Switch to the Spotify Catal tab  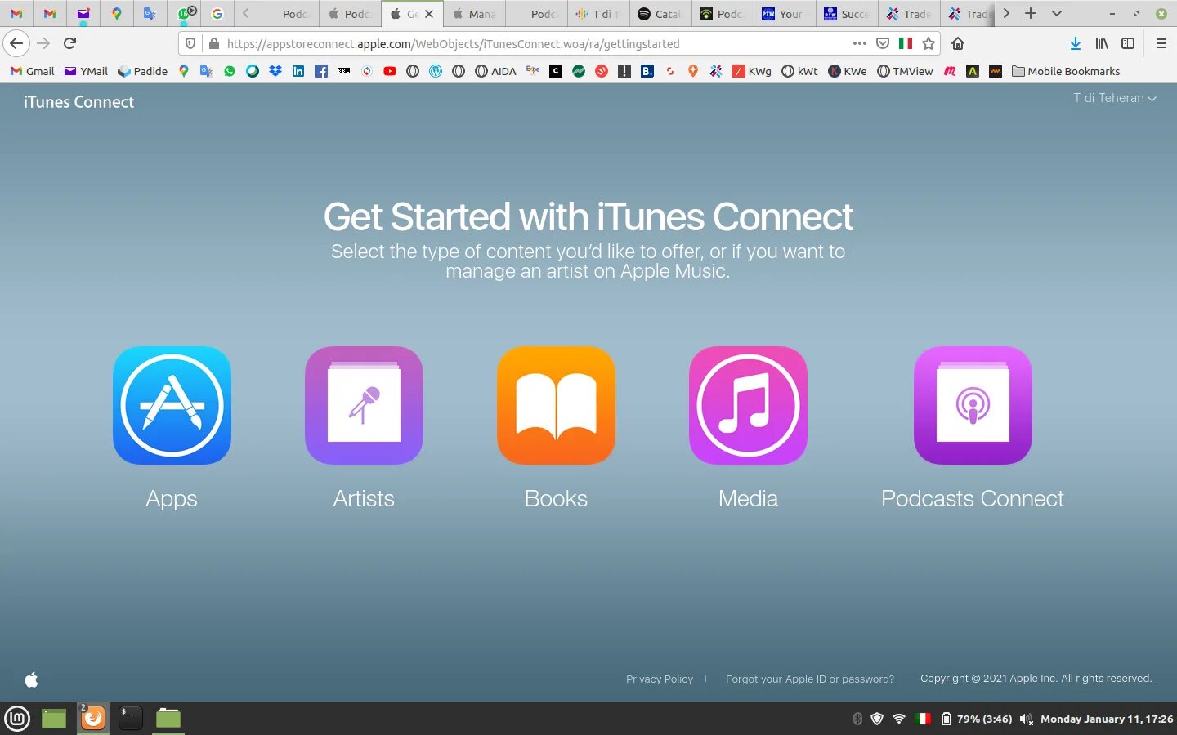[x=660, y=14]
